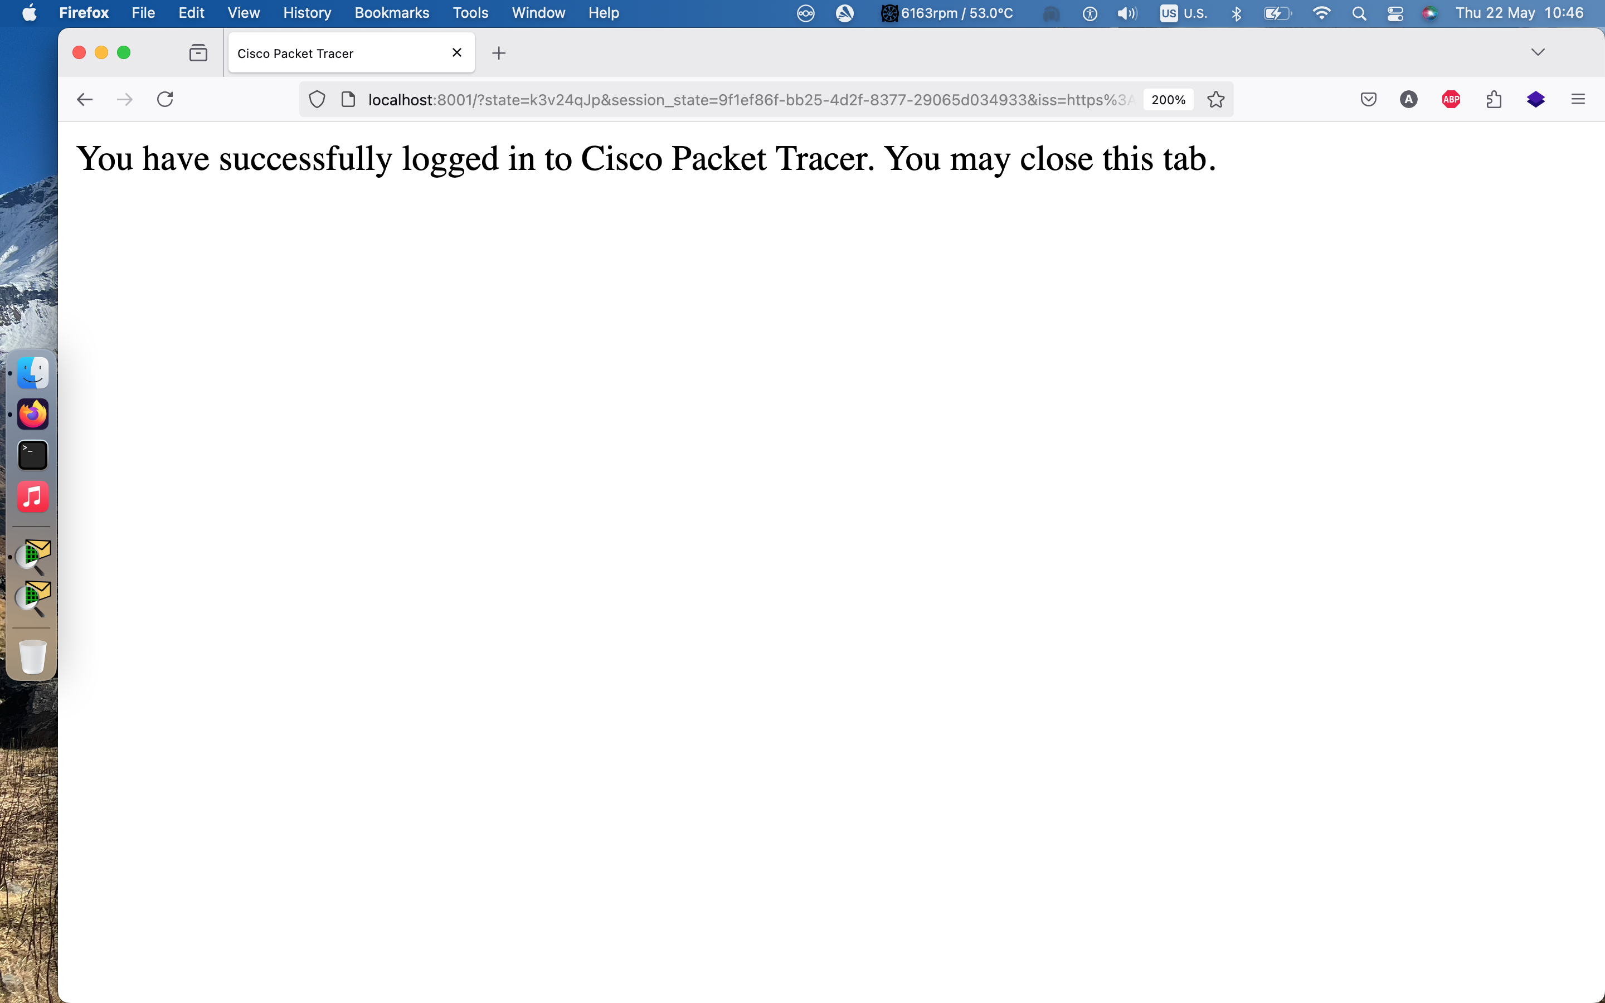The height and width of the screenshot is (1003, 1605).
Task: Select the Cisco Packet Tracer tab
Action: click(x=332, y=53)
